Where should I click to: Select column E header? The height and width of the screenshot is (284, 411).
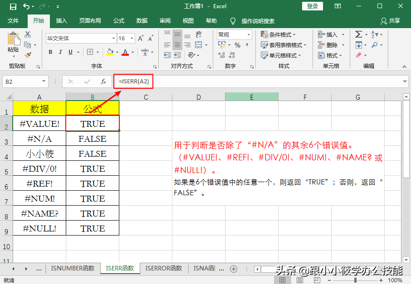pos(252,97)
